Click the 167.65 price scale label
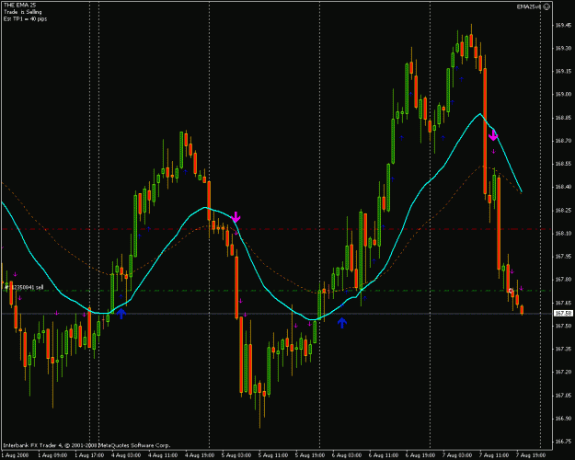The width and height of the screenshot is (575, 460). tap(564, 303)
